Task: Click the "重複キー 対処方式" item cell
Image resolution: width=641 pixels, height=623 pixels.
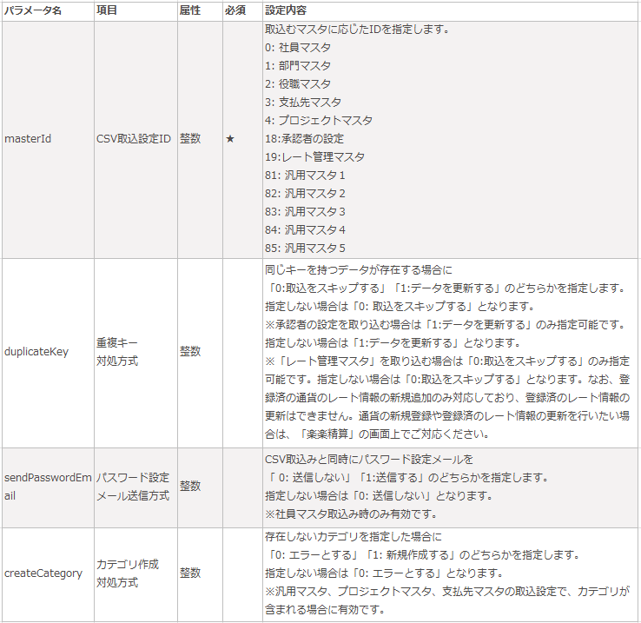Action: 117,352
